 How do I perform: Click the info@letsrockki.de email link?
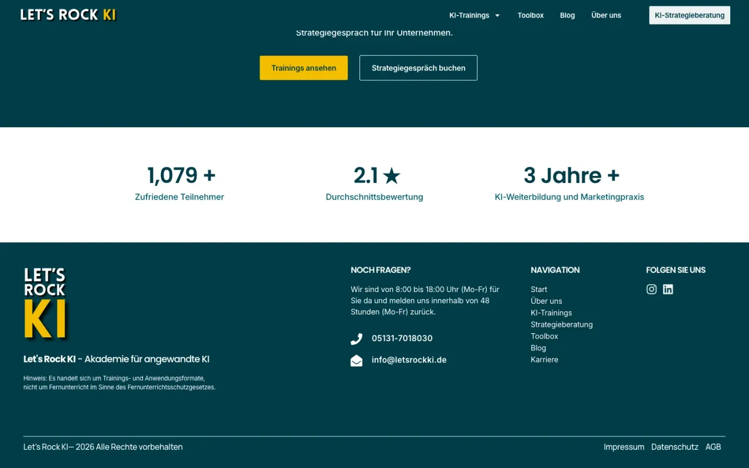[409, 360]
